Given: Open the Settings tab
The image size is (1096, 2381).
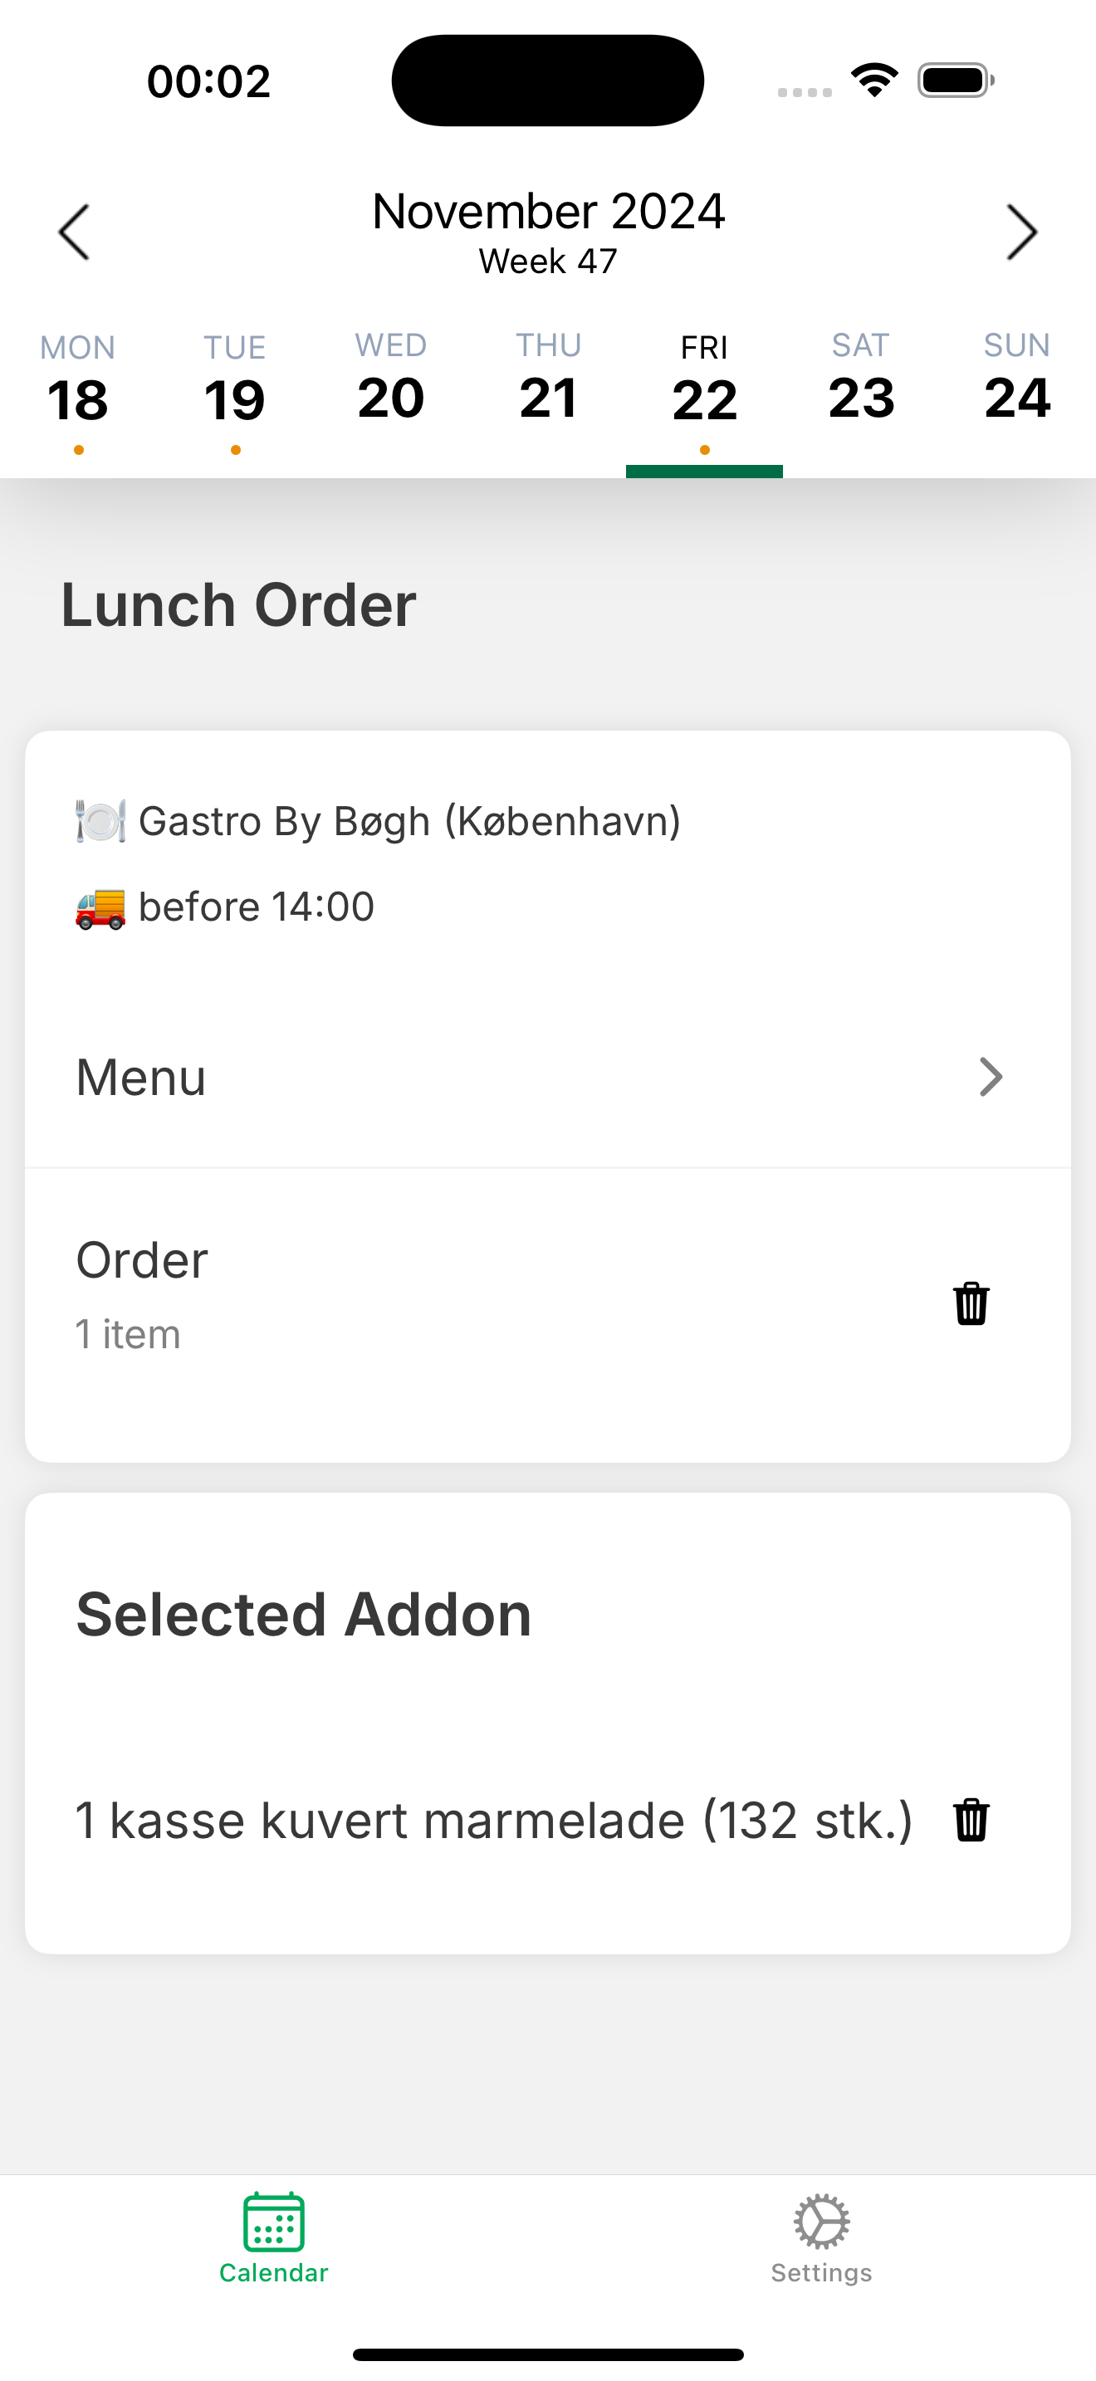Looking at the screenshot, I should point(821,2239).
